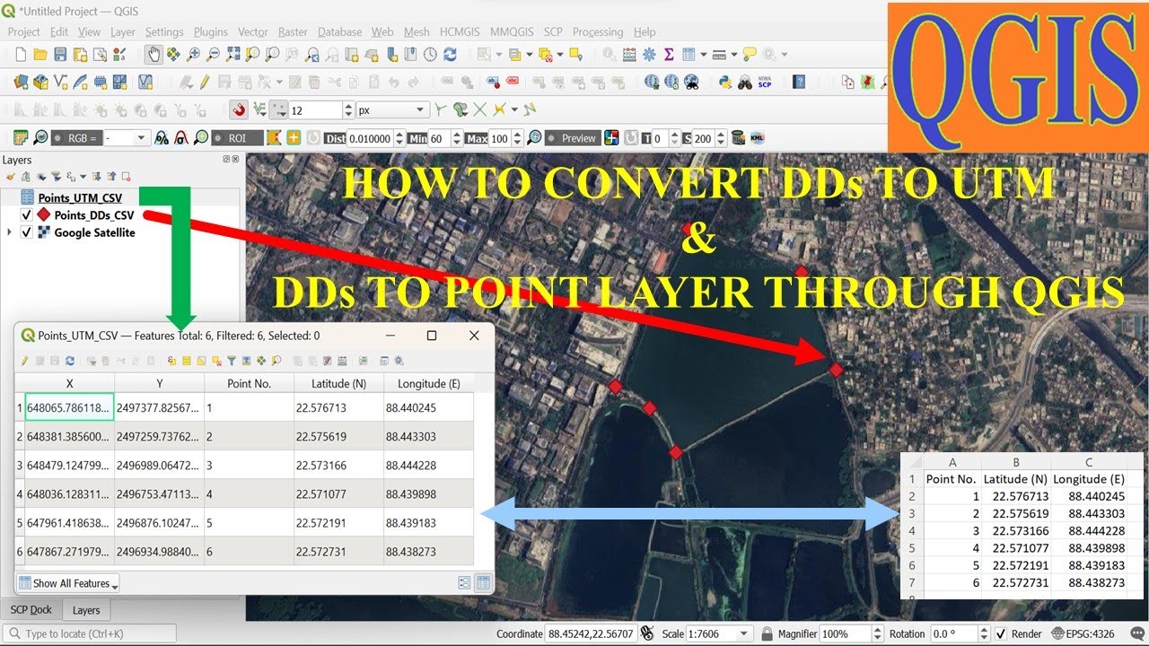Viewport: 1149px width, 646px height.
Task: Refresh the map canvas
Action: click(x=450, y=55)
